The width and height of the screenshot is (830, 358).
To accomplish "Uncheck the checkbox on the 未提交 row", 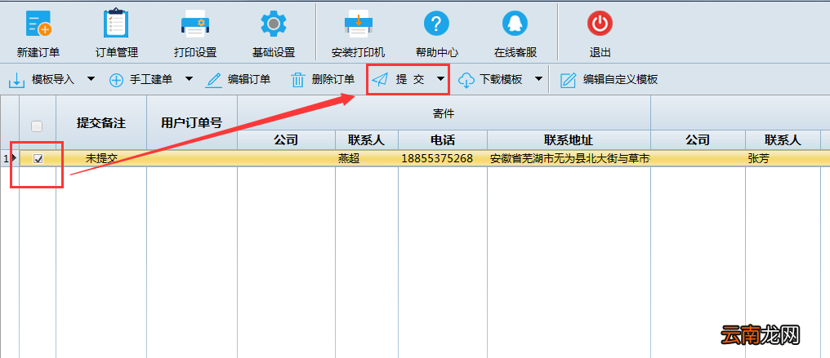I will (x=38, y=158).
